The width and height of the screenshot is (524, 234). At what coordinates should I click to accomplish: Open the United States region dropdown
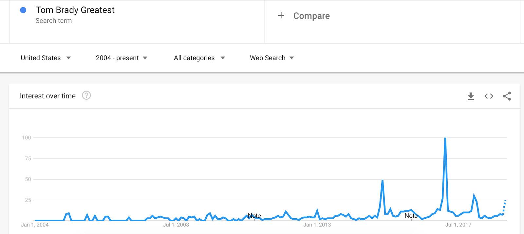click(46, 58)
